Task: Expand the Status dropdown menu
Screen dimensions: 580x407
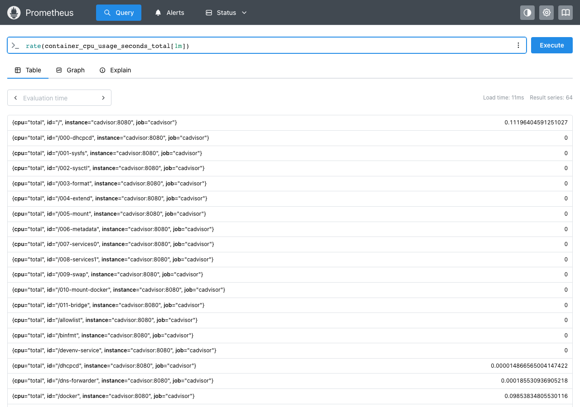Action: coord(226,13)
